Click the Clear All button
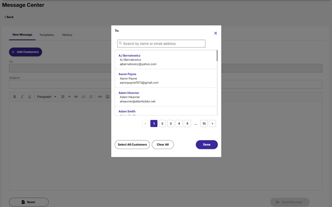This screenshot has height=207, width=332. (x=162, y=145)
